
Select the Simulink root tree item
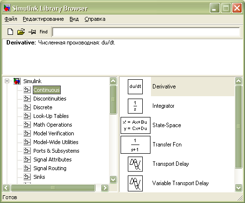pos(32,81)
